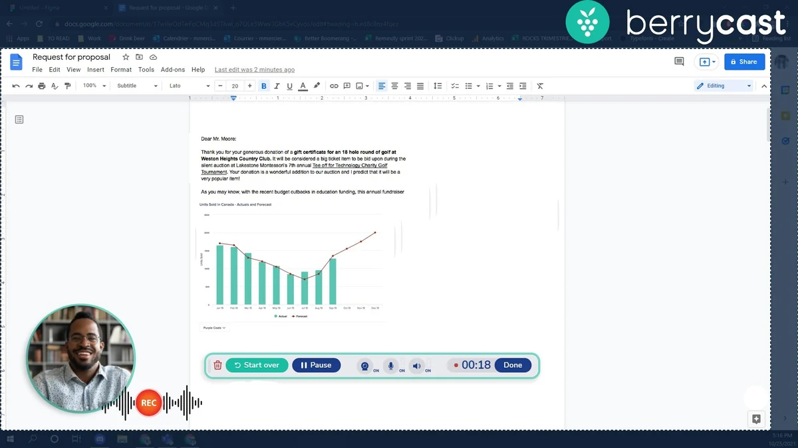The width and height of the screenshot is (798, 448).
Task: Increase the paragraph indent
Action: (x=523, y=86)
